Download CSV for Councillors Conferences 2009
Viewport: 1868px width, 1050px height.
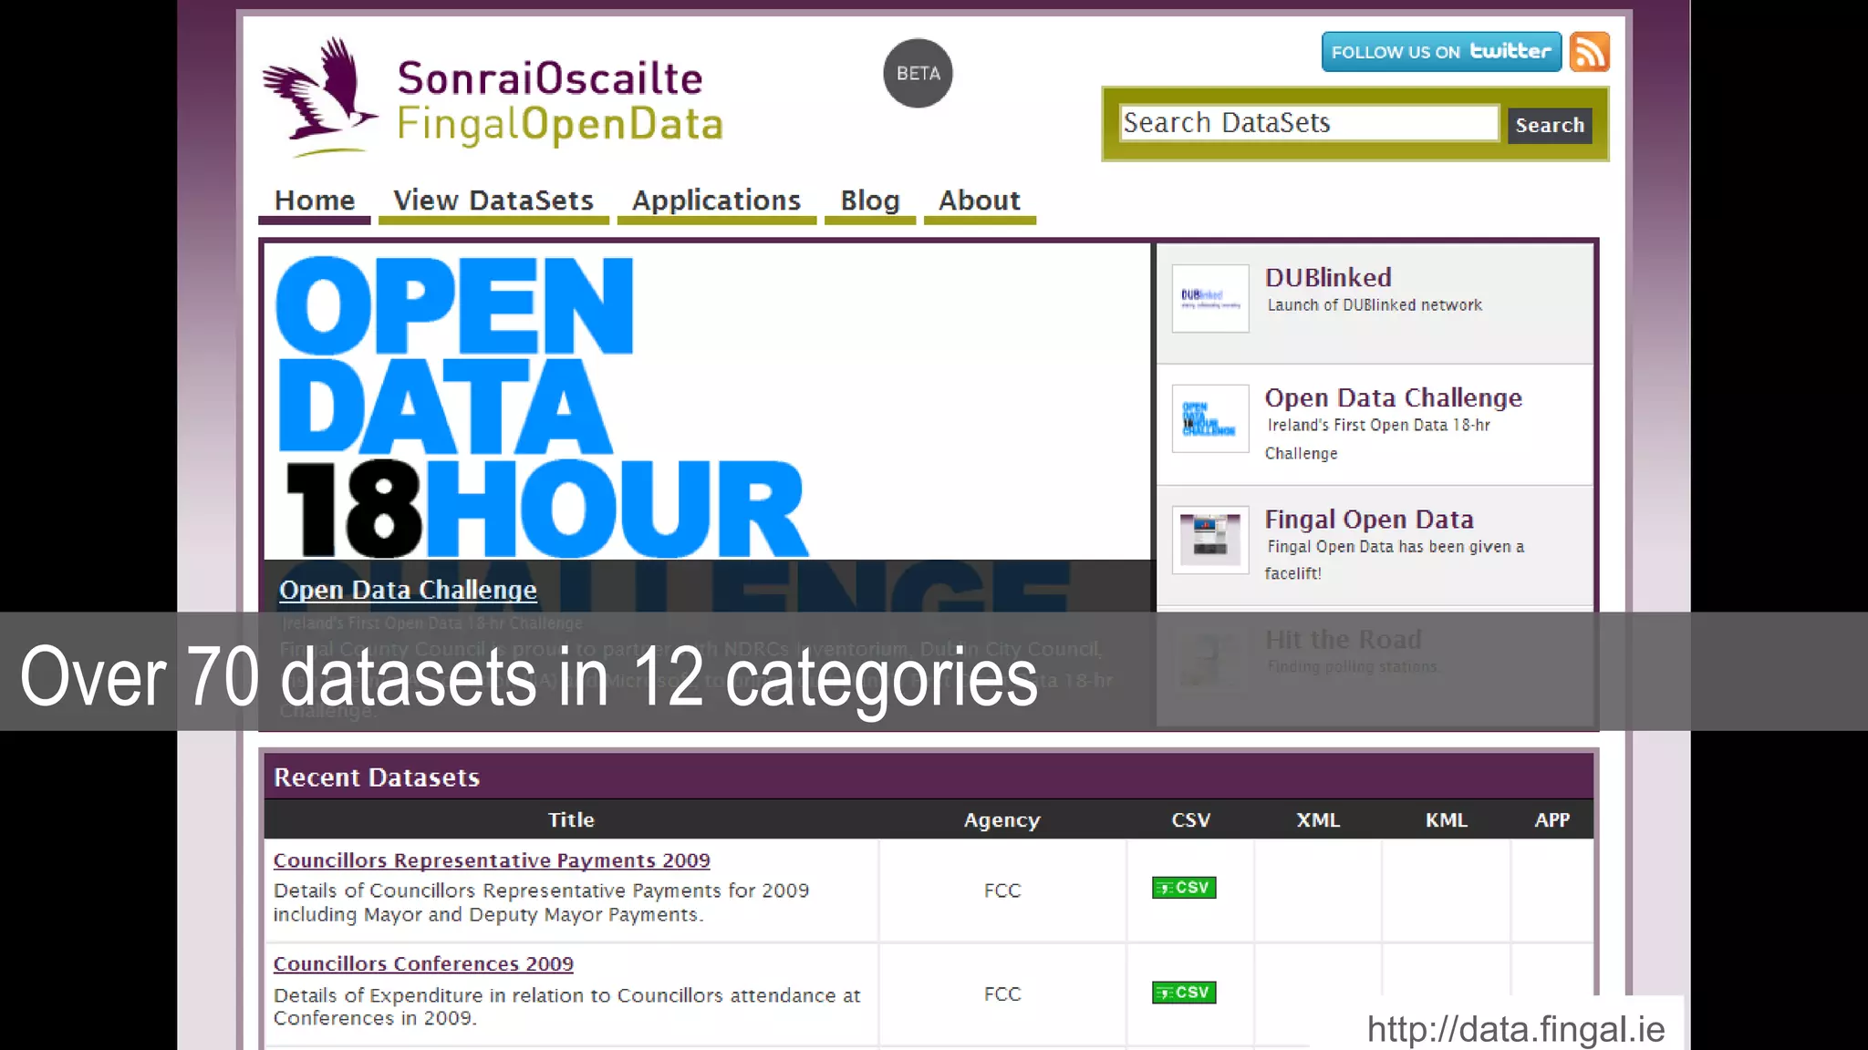1184,993
